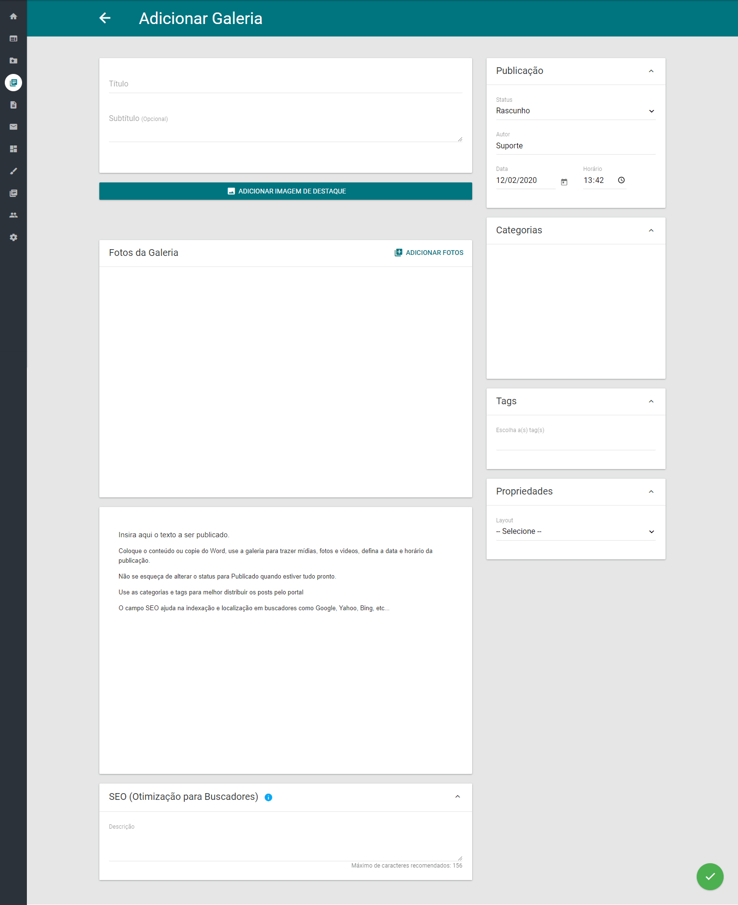The image size is (738, 905).
Task: Collapse the Propriedades panel
Action: pos(651,492)
